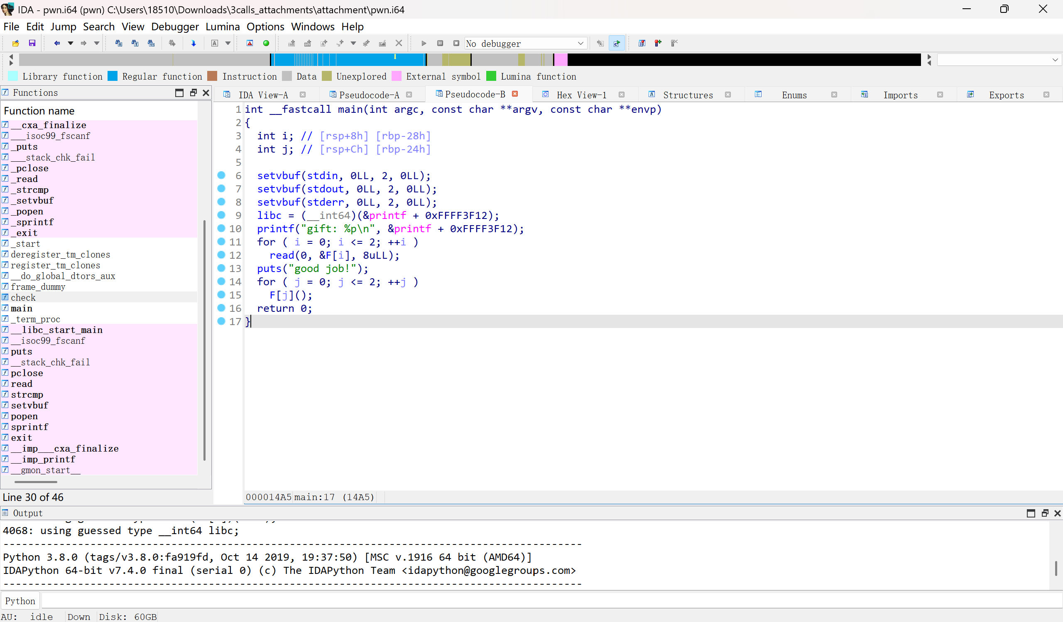Jump forward with the gray right arrow
Viewport: 1063px width, 622px height.
coord(83,43)
